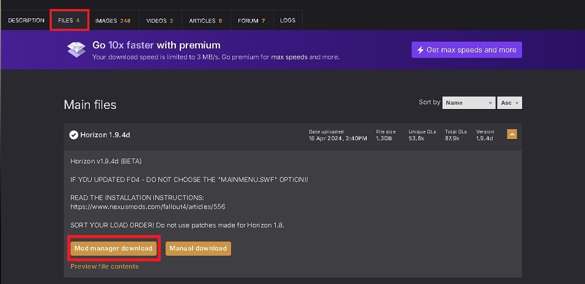Go to the Videos tab
The height and width of the screenshot is (284, 585).
click(160, 20)
